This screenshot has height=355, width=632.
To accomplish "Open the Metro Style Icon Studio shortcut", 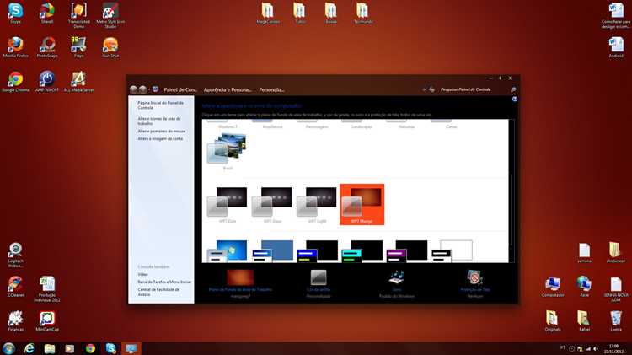I will pos(110,15).
